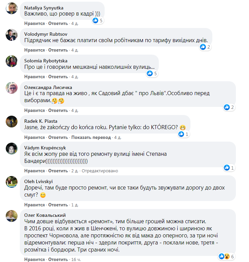
Task: Open the like icon on Vádym Krupéncsyk's comment
Action: point(227,168)
